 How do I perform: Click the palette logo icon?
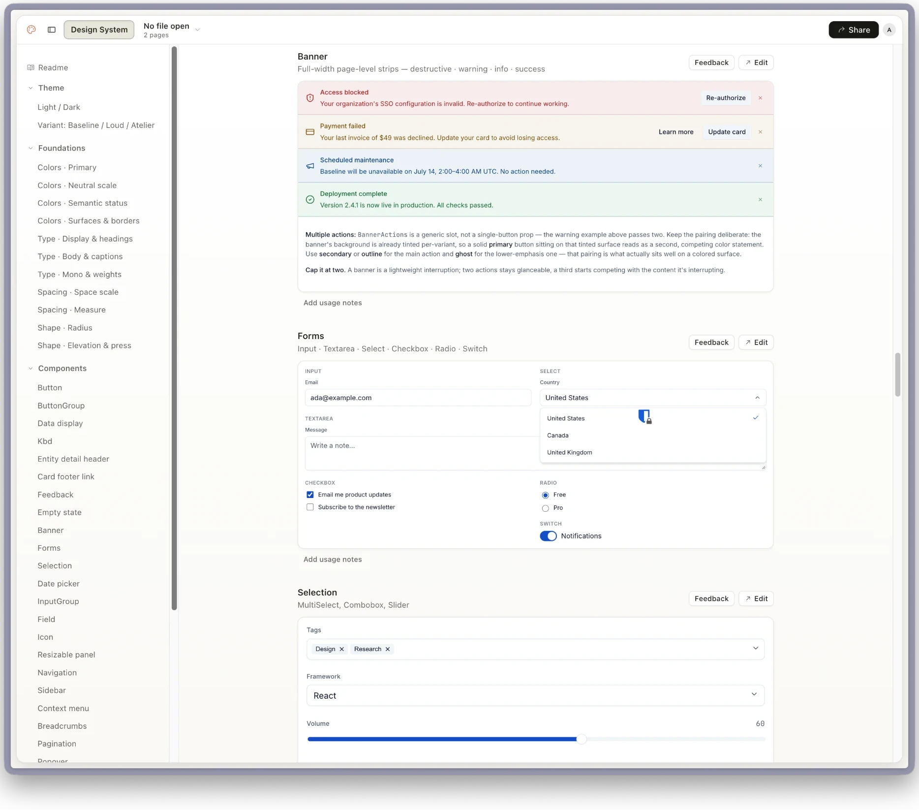pos(31,30)
